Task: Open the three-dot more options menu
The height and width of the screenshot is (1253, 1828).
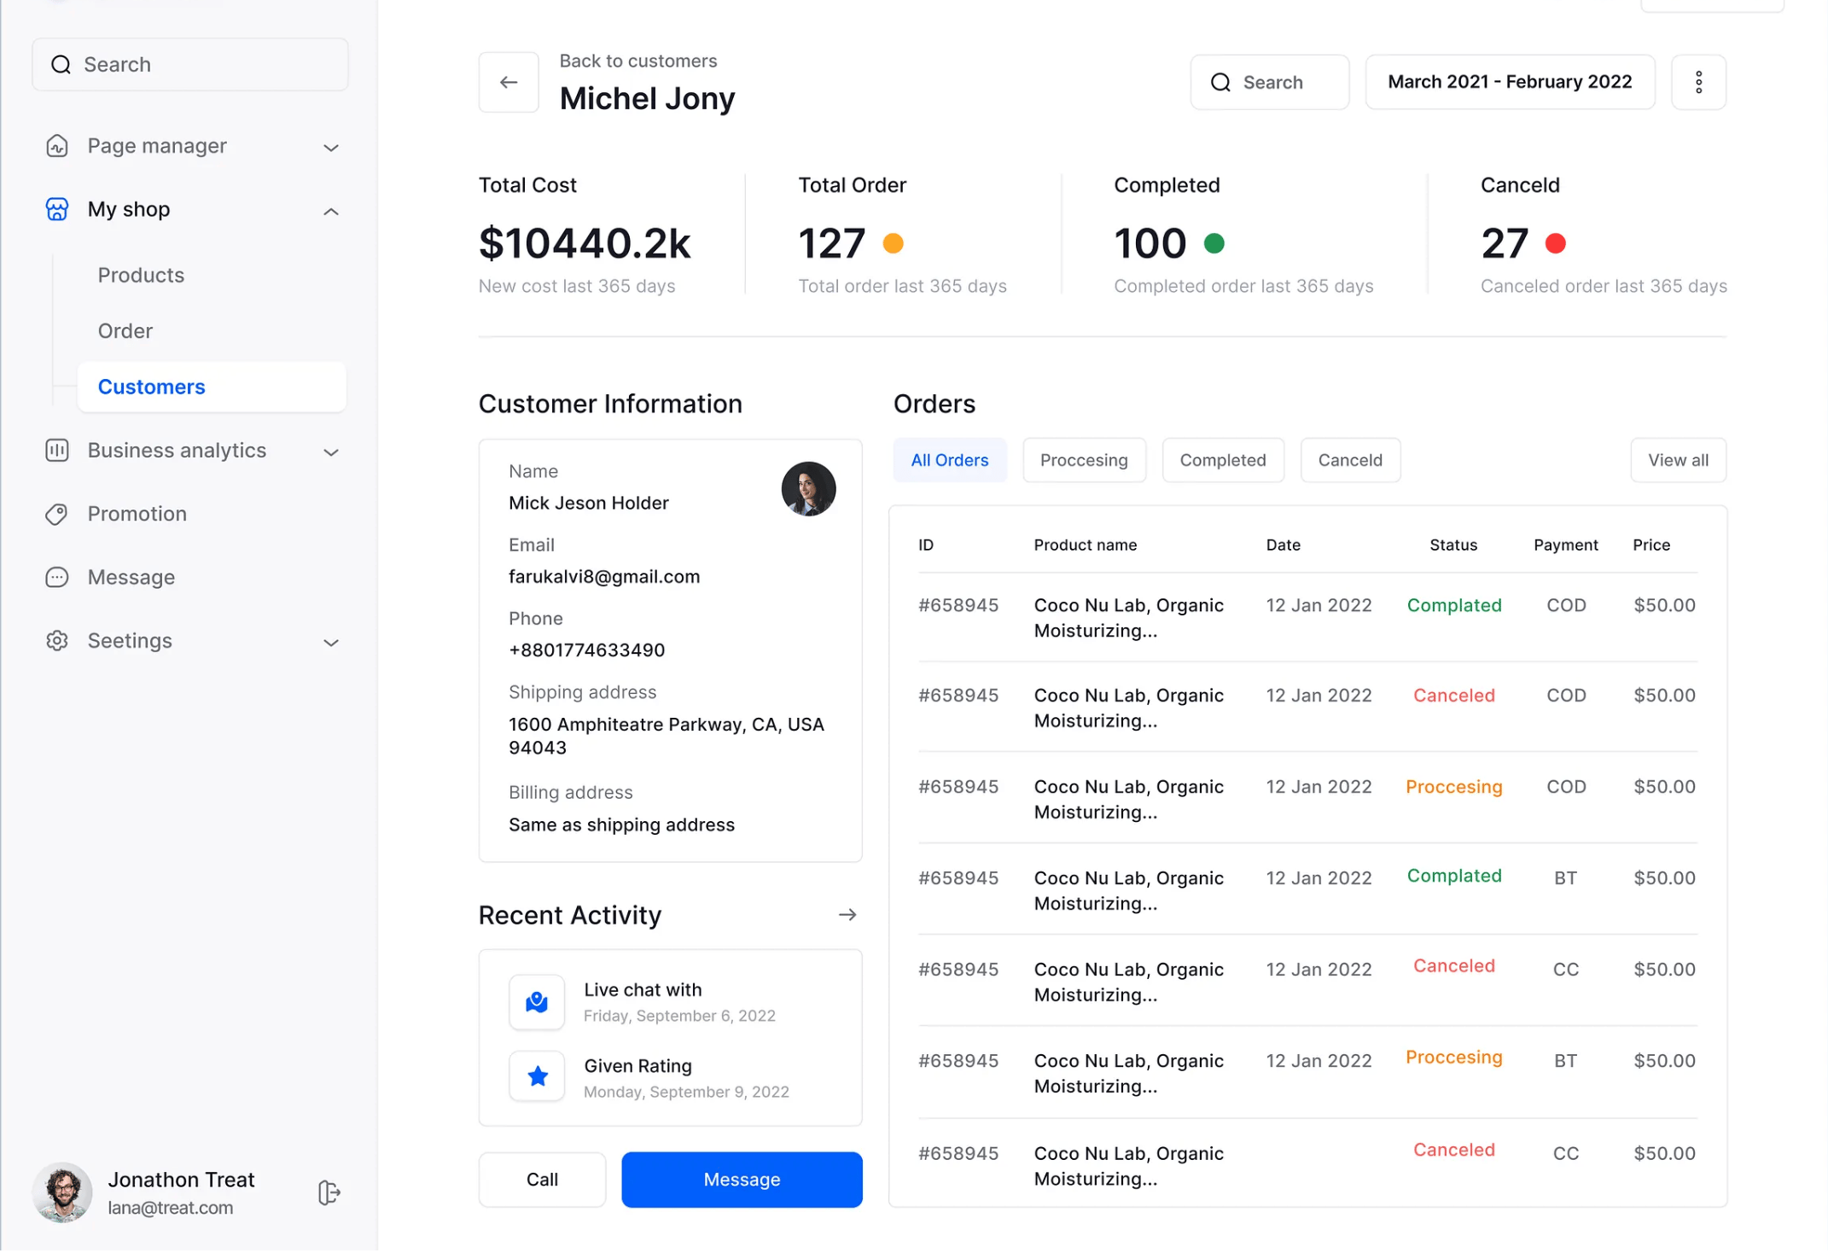Action: (x=1698, y=82)
